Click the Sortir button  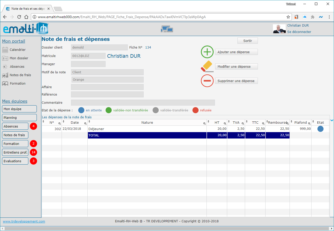[248, 41]
